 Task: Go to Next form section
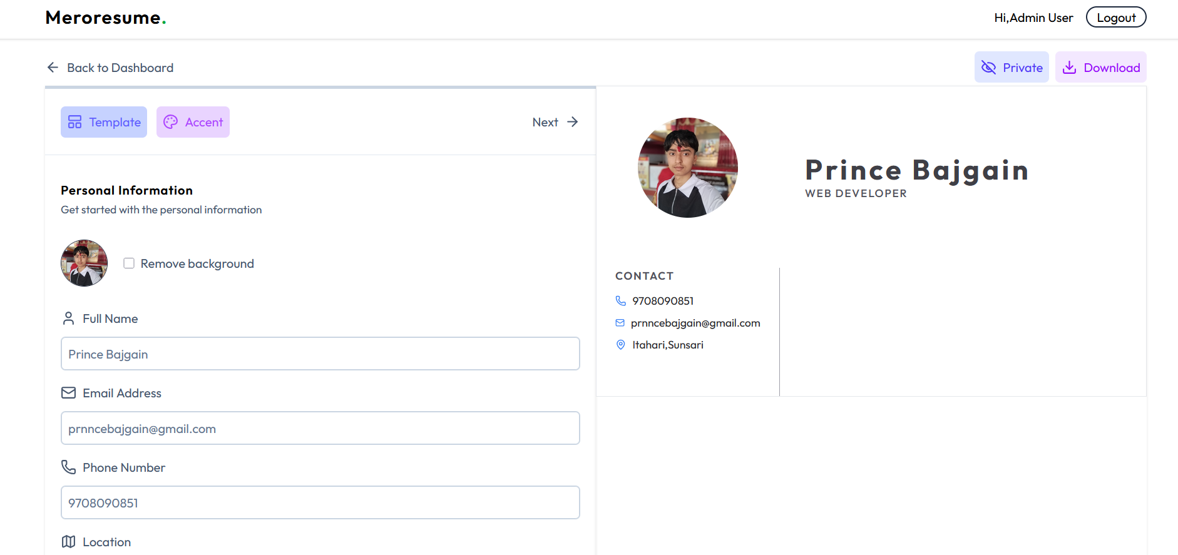(555, 122)
